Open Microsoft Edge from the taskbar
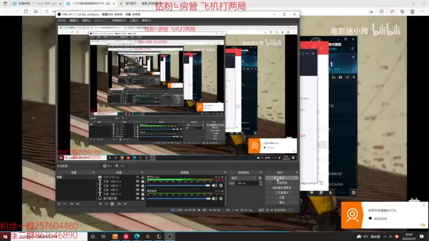 (137, 237)
